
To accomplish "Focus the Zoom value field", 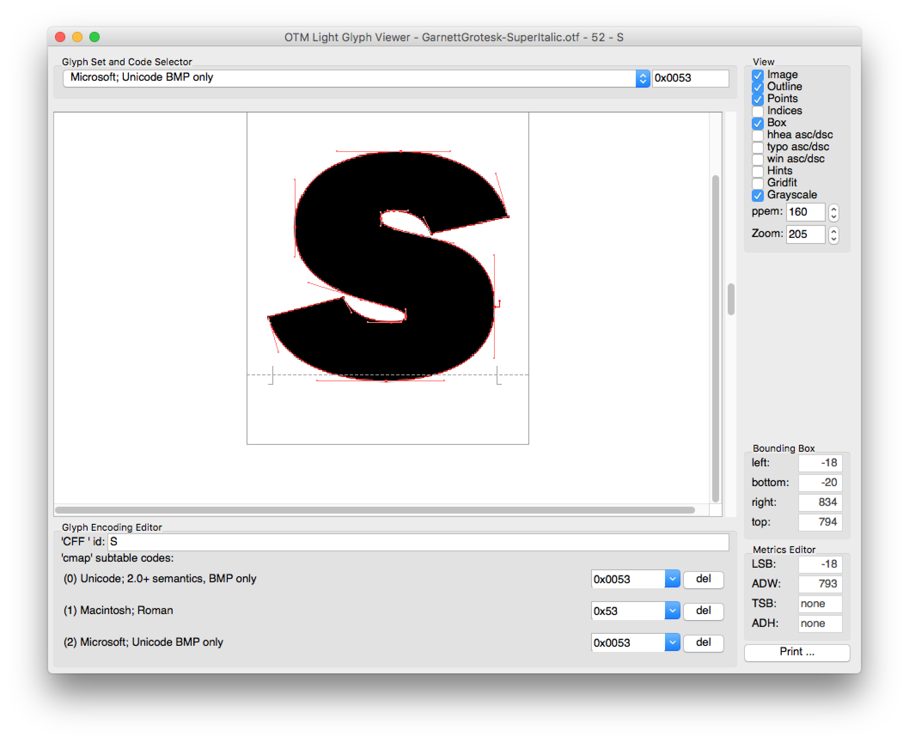I will (x=805, y=234).
